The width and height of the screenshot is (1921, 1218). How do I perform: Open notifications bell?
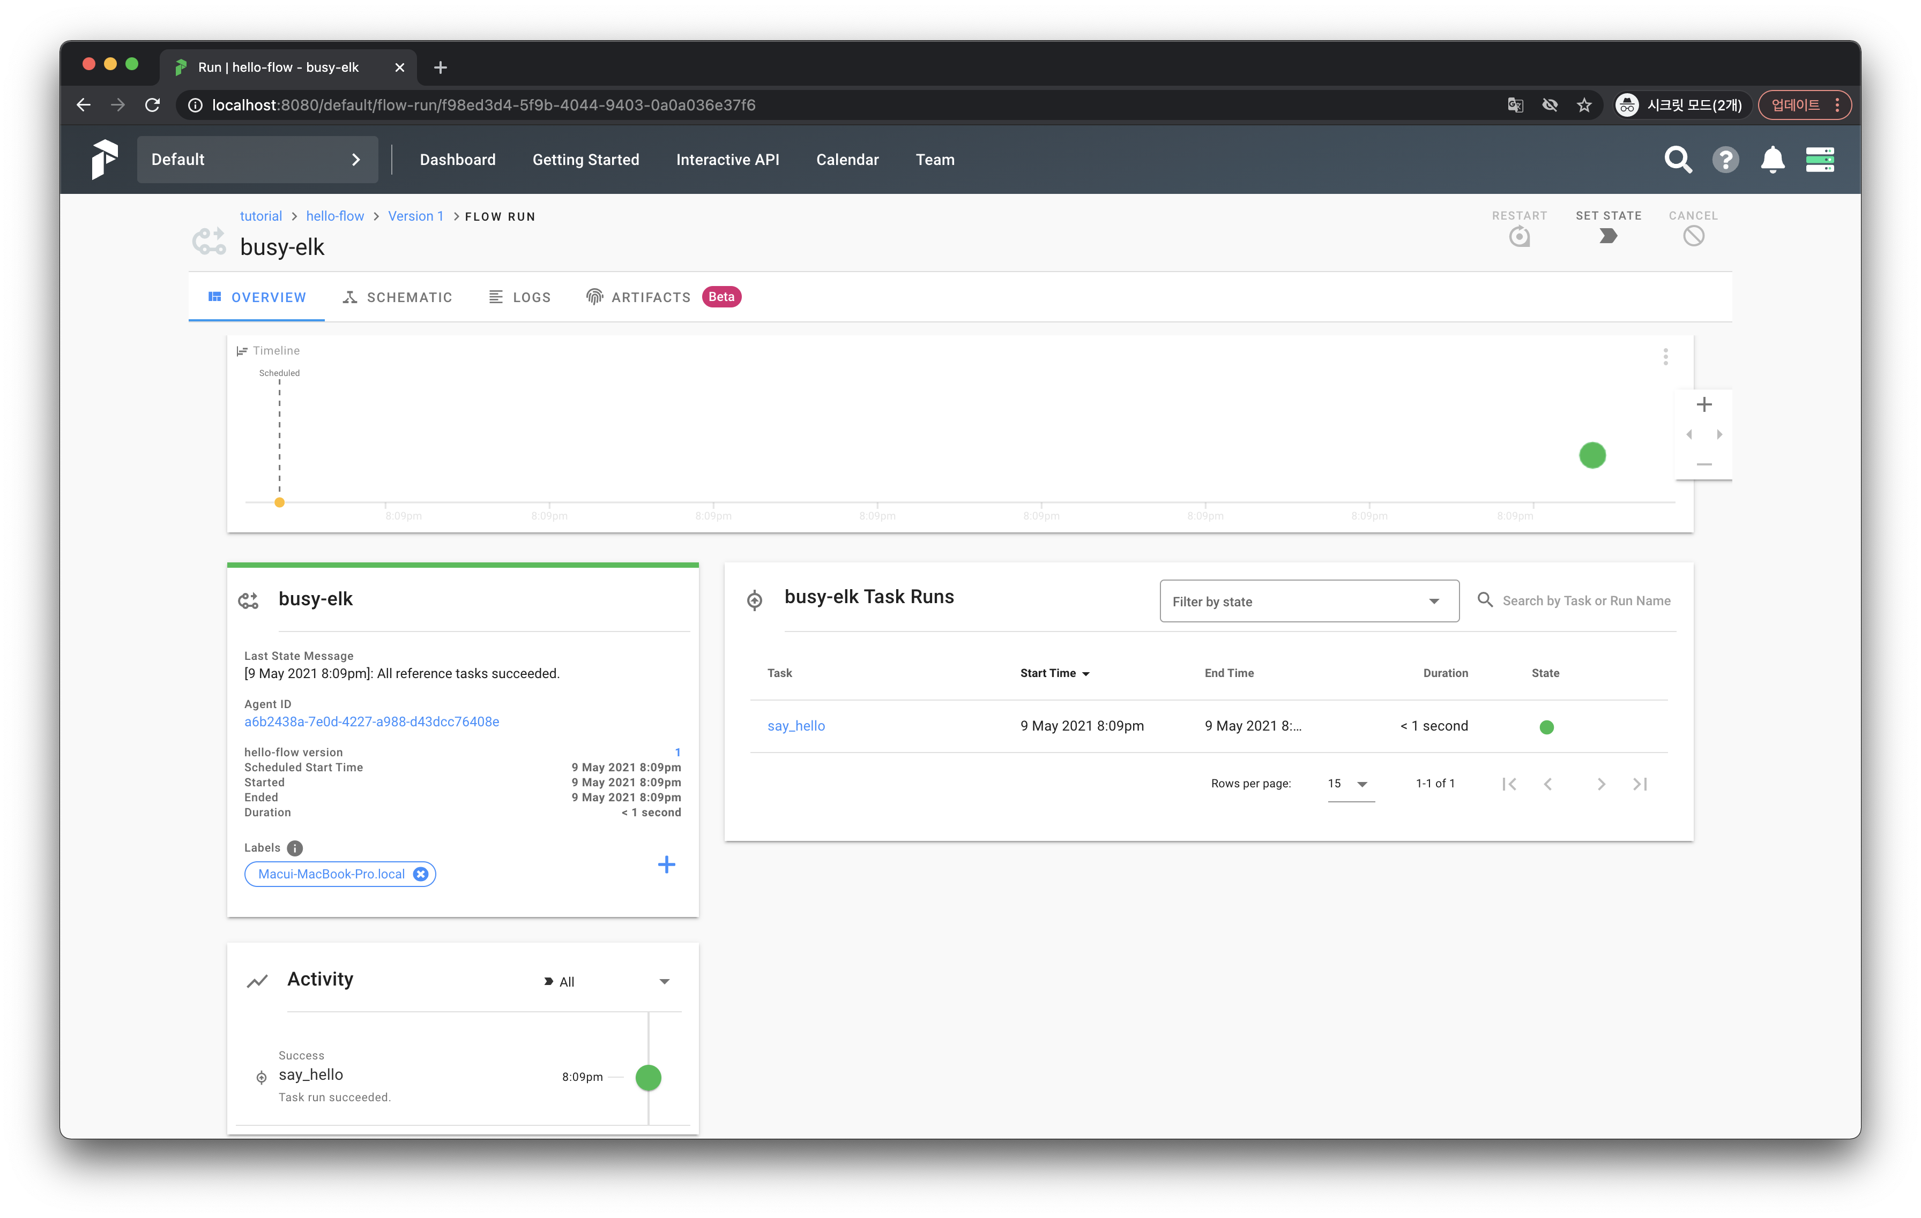coord(1772,160)
